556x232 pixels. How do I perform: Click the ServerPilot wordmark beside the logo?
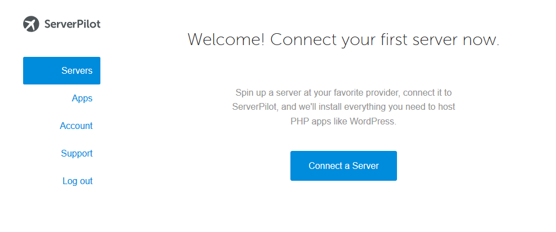click(72, 24)
